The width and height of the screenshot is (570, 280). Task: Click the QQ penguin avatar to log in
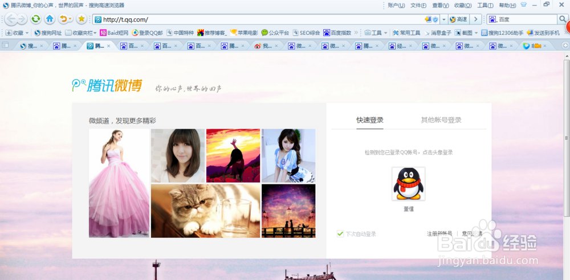(408, 184)
